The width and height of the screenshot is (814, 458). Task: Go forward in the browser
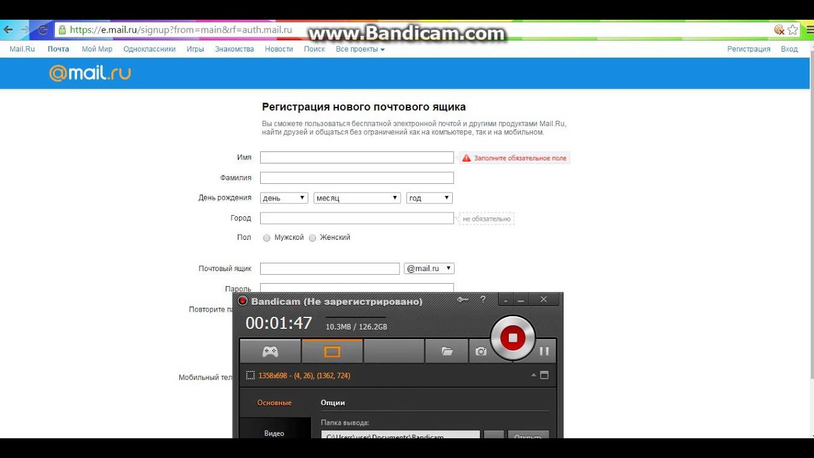point(25,30)
